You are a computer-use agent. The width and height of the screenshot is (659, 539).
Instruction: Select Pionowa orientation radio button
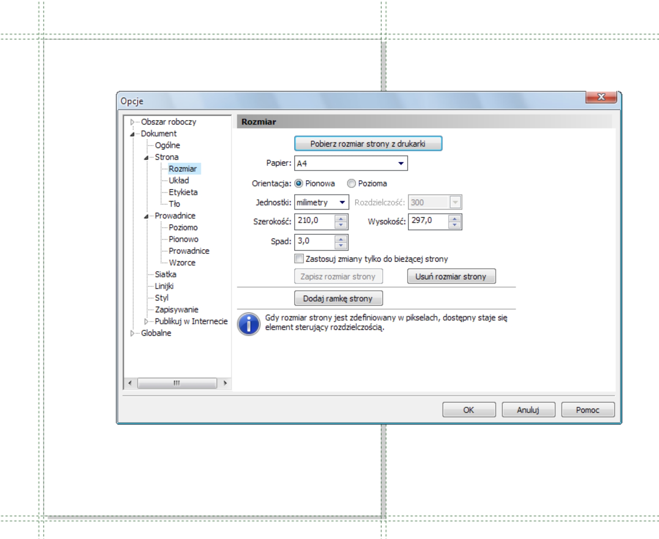click(x=298, y=183)
